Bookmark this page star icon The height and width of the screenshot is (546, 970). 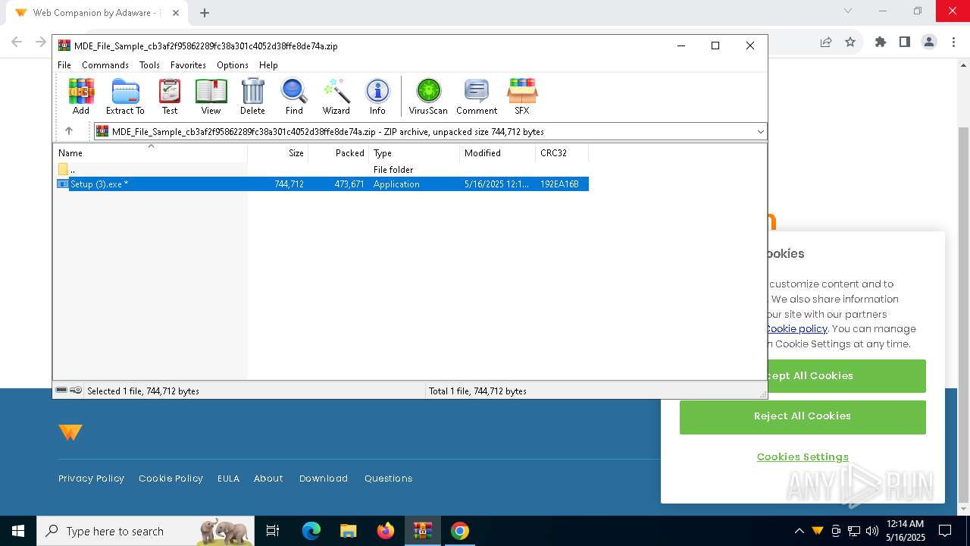(850, 42)
